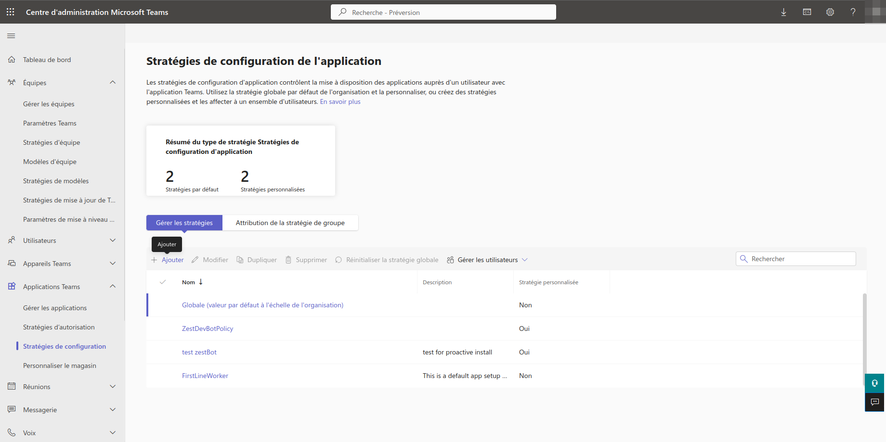Select the Gérer les stratégies tab
886x442 pixels.
point(184,223)
